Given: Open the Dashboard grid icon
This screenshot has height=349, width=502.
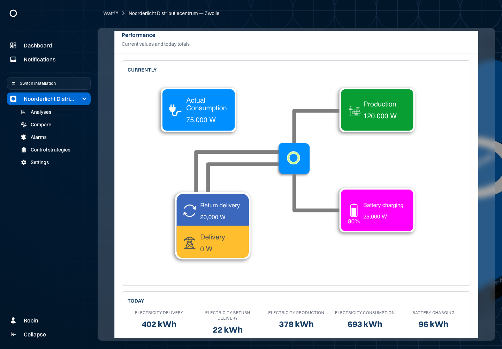Looking at the screenshot, I should pos(13,45).
